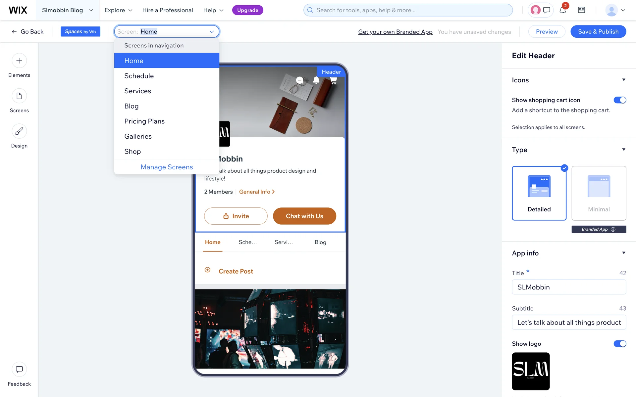Click Manage Screens link

pyautogui.click(x=167, y=167)
